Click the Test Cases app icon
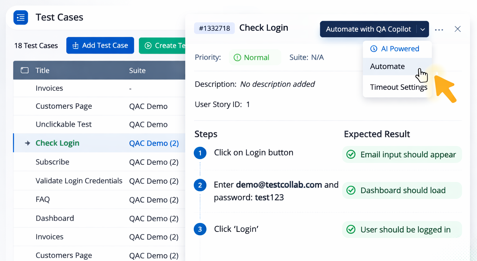The image size is (477, 261). click(20, 18)
